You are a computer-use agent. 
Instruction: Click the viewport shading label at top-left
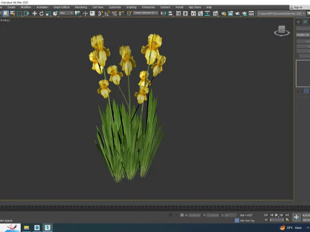click(5, 20)
